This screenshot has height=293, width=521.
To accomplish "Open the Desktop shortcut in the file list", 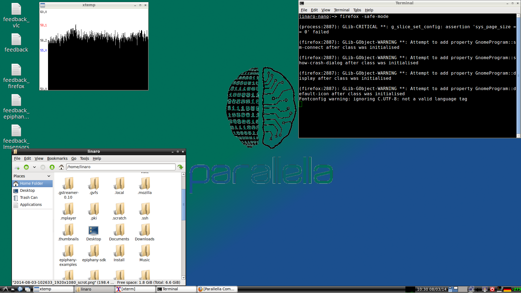I will (x=93, y=230).
